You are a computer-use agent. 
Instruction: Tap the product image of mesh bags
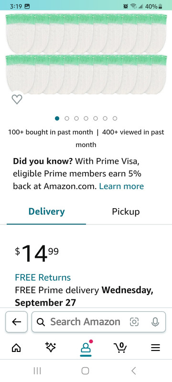point(86,53)
